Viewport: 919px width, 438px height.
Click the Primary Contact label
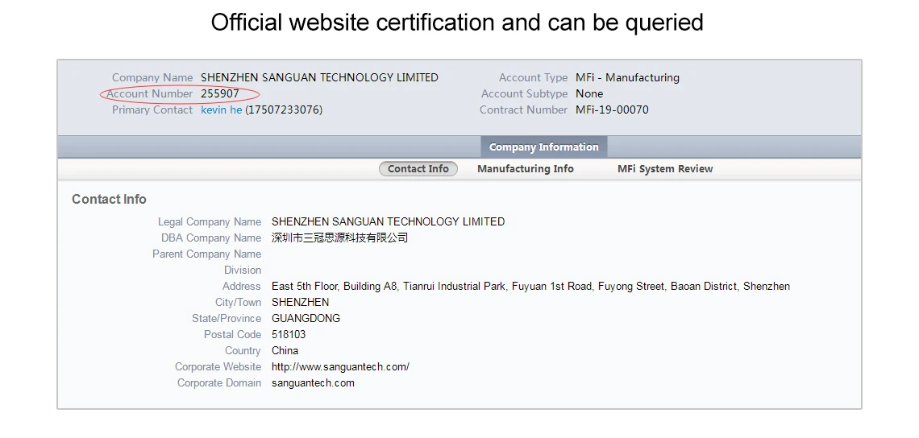[x=152, y=110]
